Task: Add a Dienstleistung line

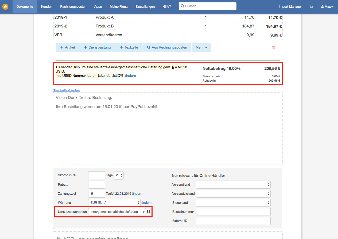Action: [x=97, y=47]
